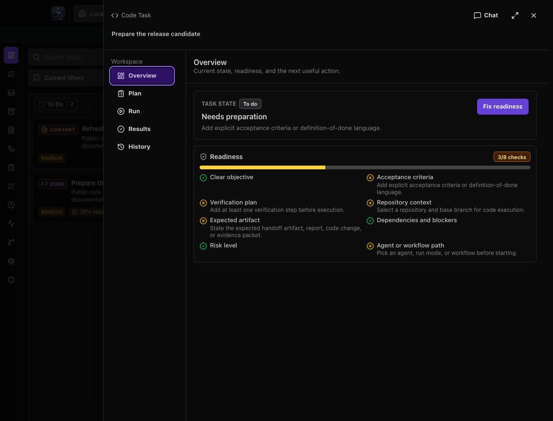Click the building icon beside Local
The width and height of the screenshot is (553, 421).
[82, 14]
